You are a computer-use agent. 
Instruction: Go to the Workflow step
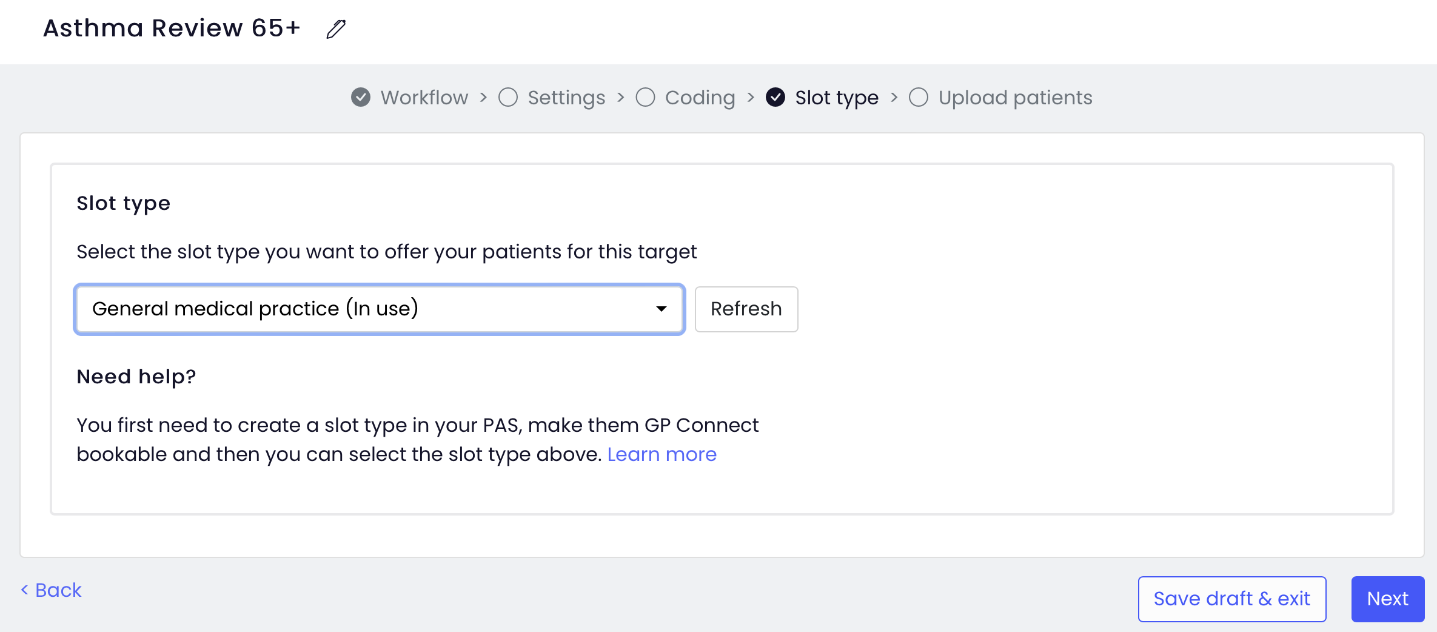(x=424, y=97)
